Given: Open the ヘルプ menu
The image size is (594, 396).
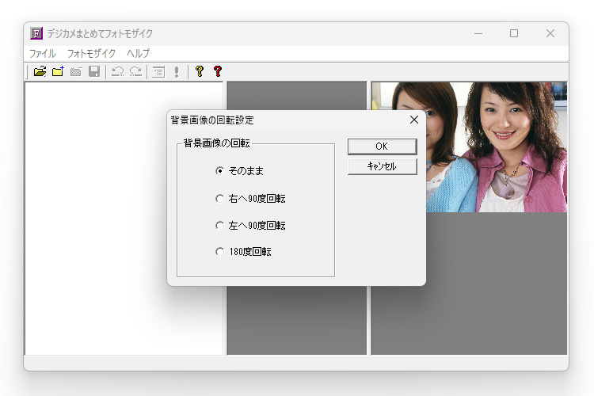Looking at the screenshot, I should click(x=138, y=53).
